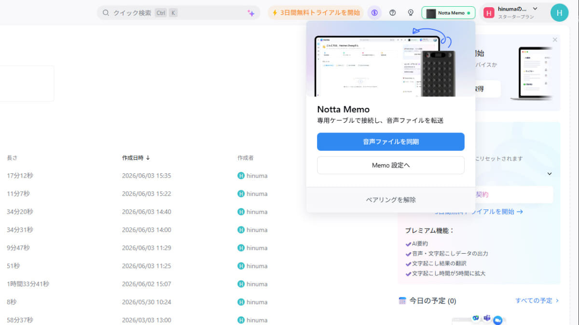Screen dimensions: 579x325
Task: Select the recording of length 34分31秒
Action: [20, 230]
